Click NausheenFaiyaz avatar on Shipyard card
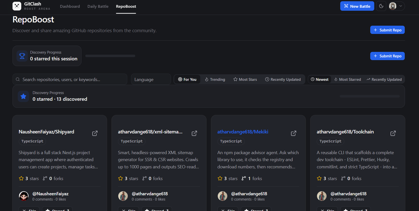 [23, 196]
